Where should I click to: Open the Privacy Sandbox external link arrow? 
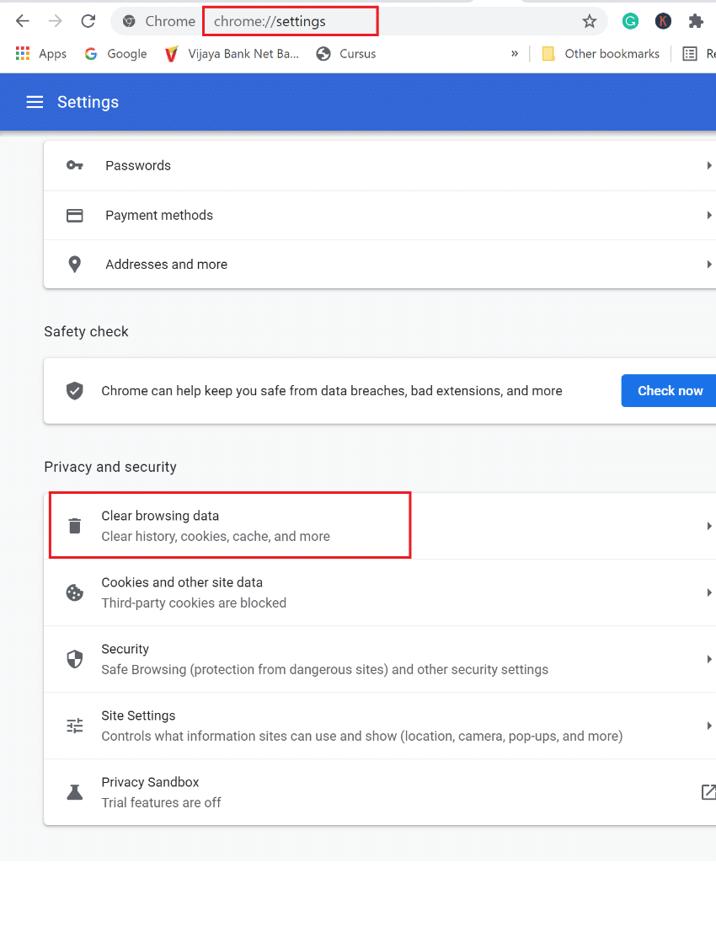[708, 791]
